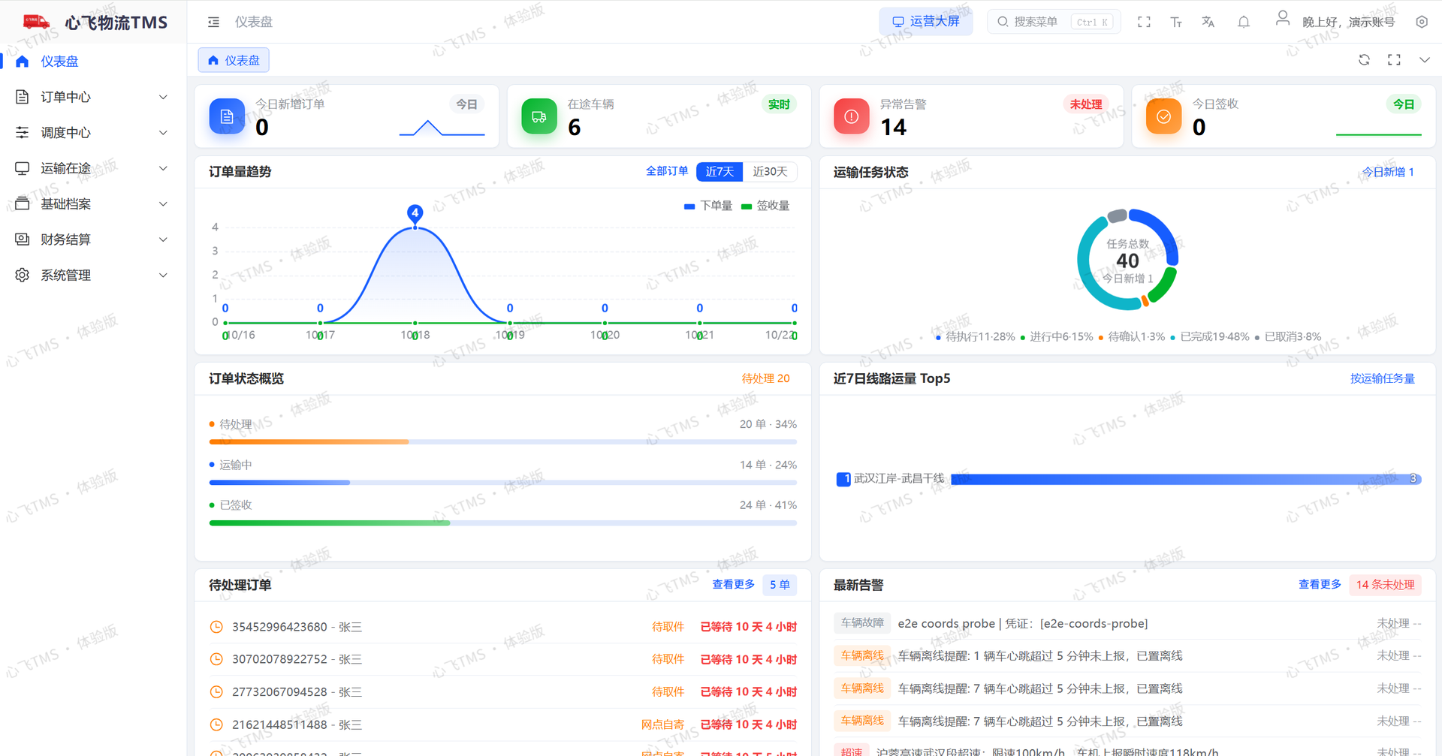The width and height of the screenshot is (1442, 756).
Task: Open the tab options dropdown chevron
Action: click(1424, 60)
